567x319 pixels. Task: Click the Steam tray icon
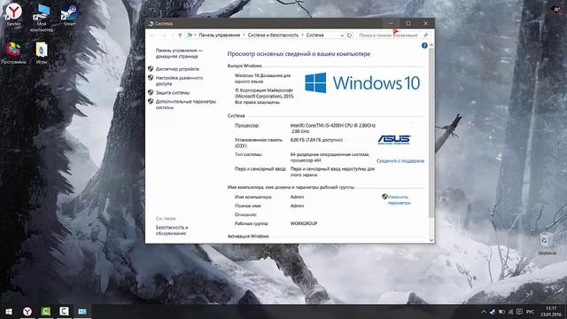[x=493, y=312]
